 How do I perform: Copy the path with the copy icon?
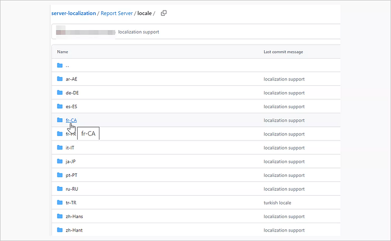(x=164, y=13)
